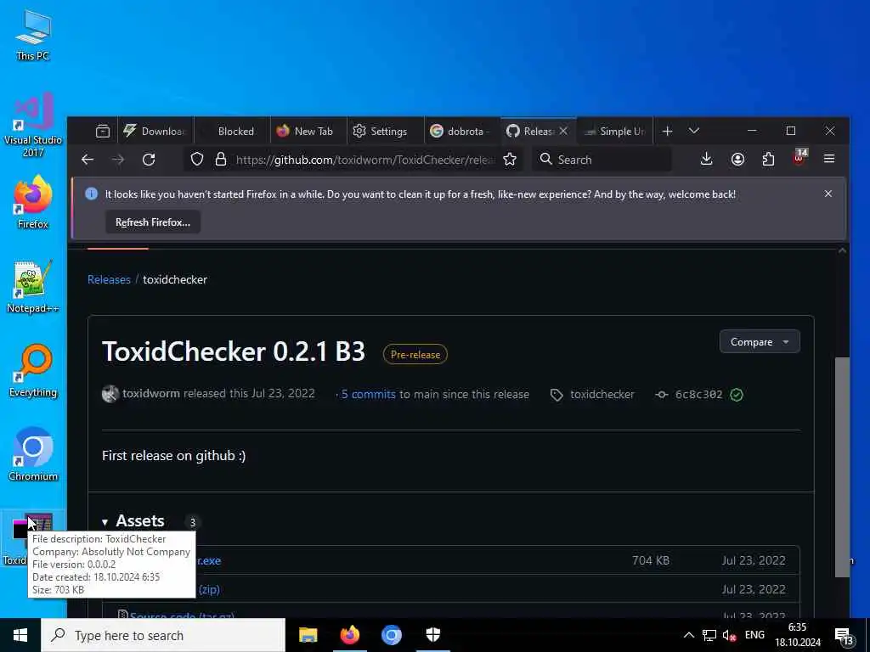Open the Releases breadcrumb link

coord(109,279)
